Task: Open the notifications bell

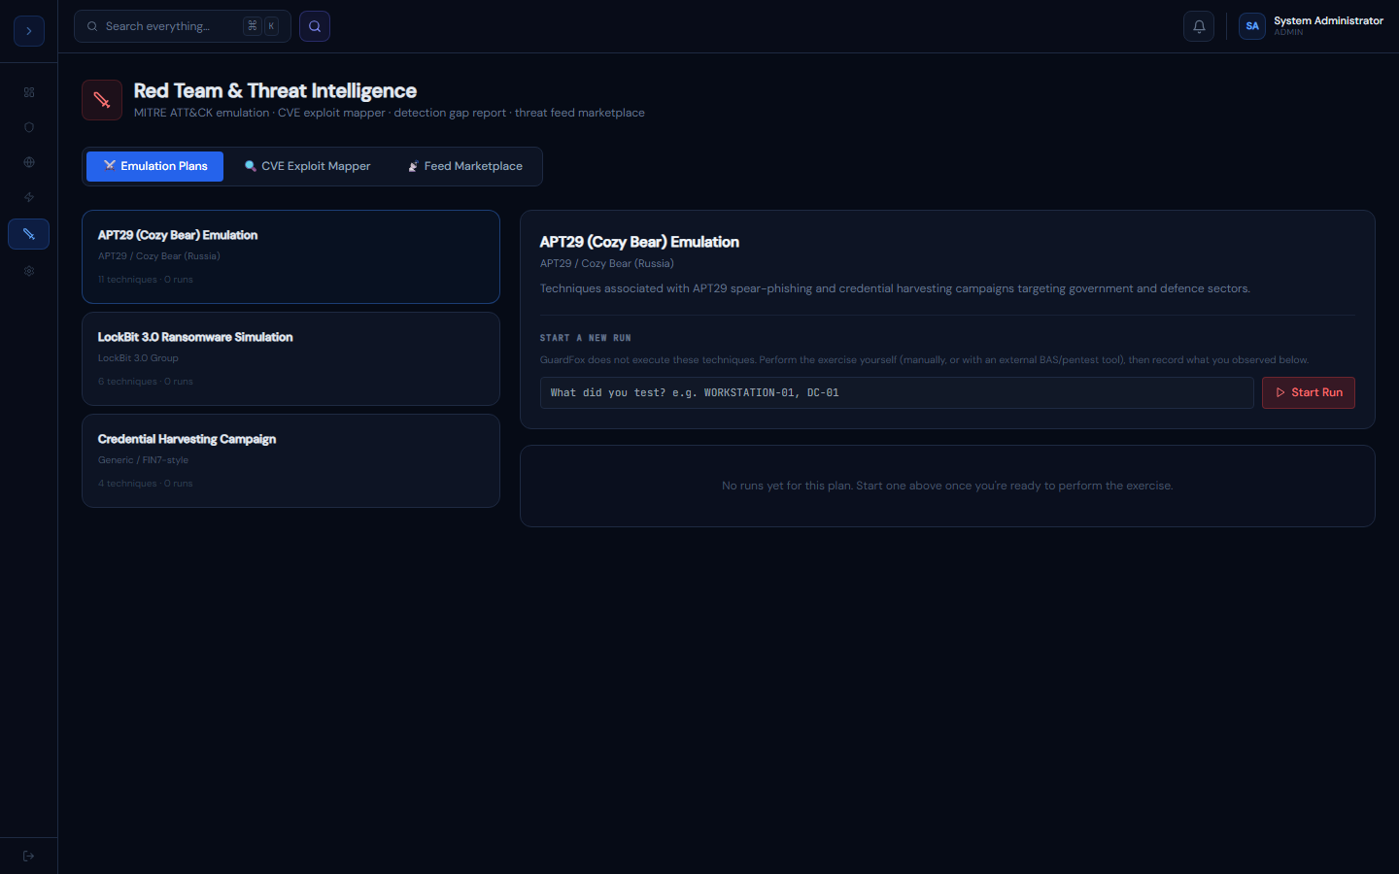Action: [x=1199, y=26]
